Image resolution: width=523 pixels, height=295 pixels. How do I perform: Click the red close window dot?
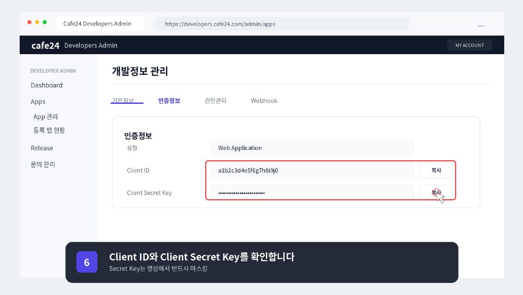pos(30,22)
